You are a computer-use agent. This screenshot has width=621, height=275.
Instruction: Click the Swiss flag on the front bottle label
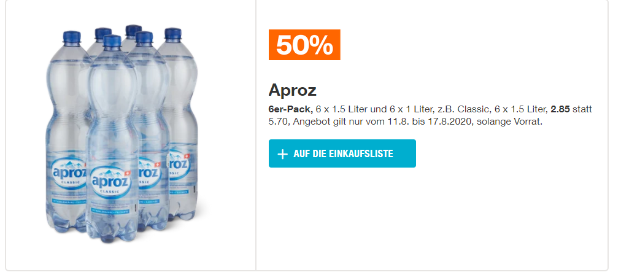pos(127,173)
